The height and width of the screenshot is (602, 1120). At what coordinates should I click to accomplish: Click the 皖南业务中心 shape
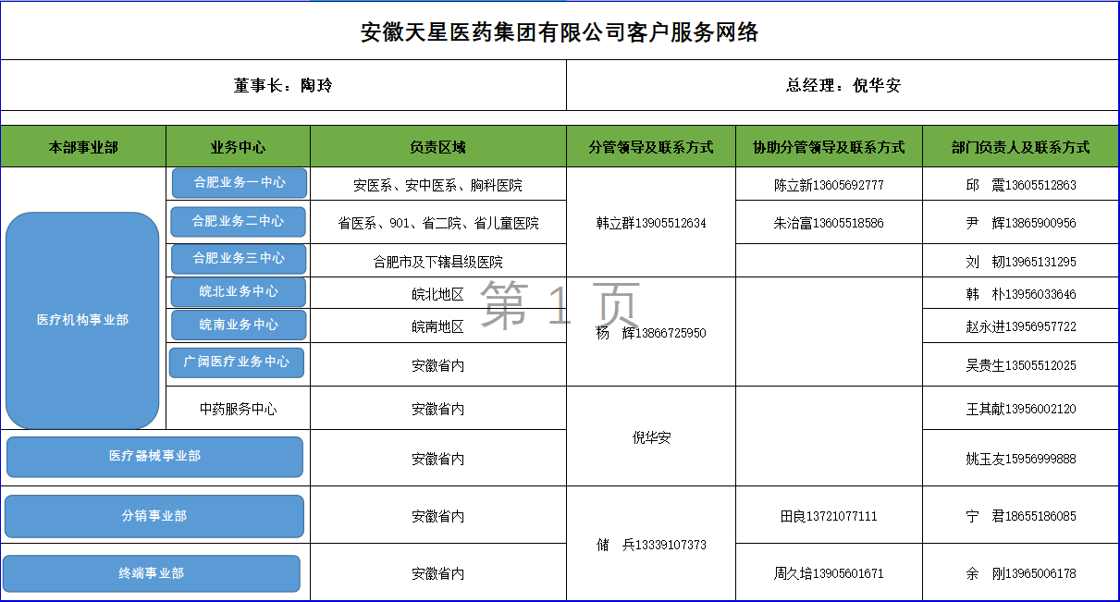239,326
